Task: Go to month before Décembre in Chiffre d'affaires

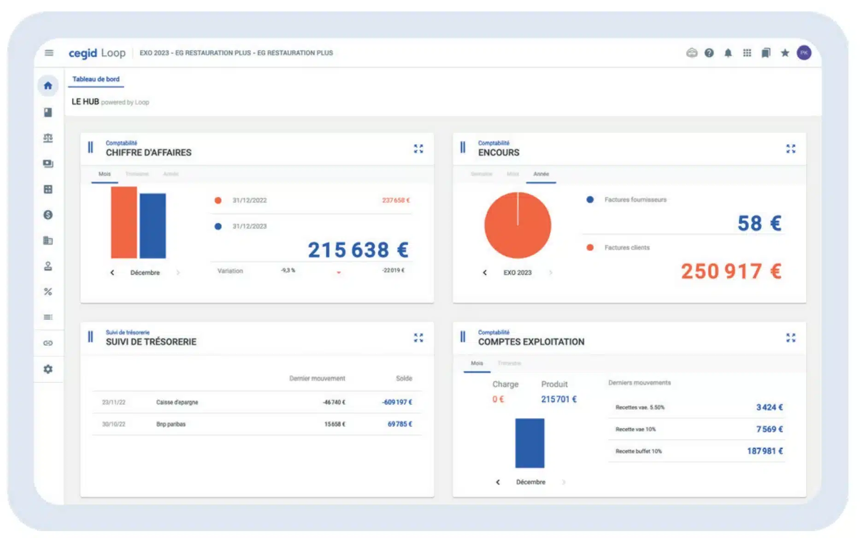Action: [x=112, y=273]
